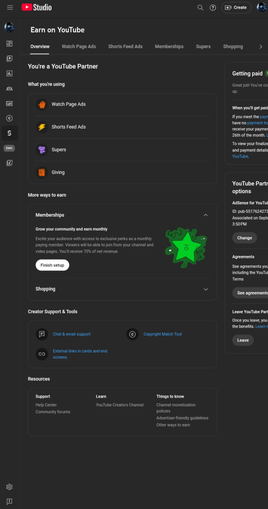Click the Leave program button

click(x=243, y=340)
